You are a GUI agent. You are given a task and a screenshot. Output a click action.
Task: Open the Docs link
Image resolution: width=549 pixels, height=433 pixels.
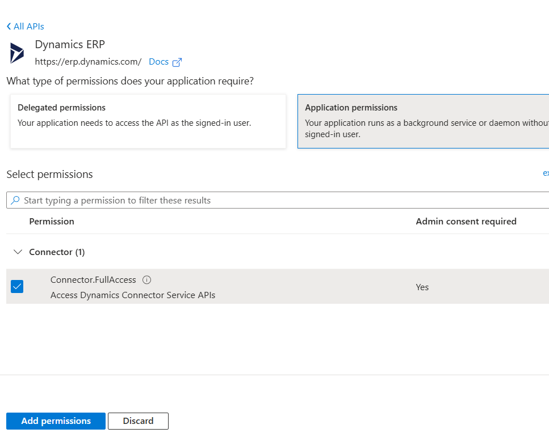(158, 62)
